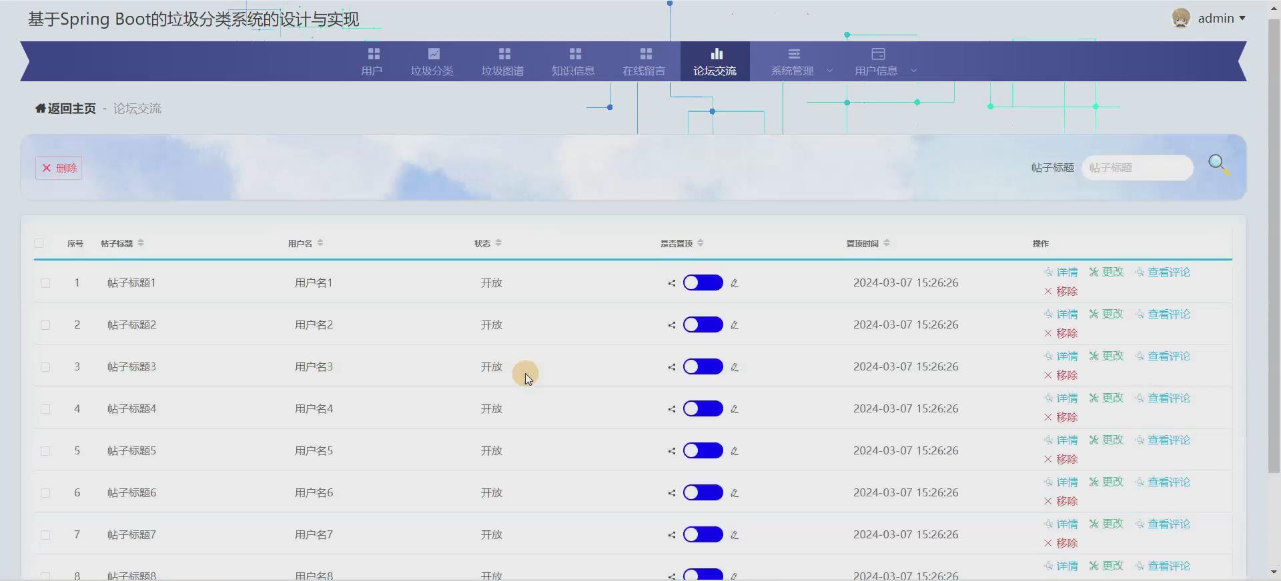This screenshot has height=581, width=1281.
Task: Open the 垃圾图谱 navigation tab
Action: [502, 61]
